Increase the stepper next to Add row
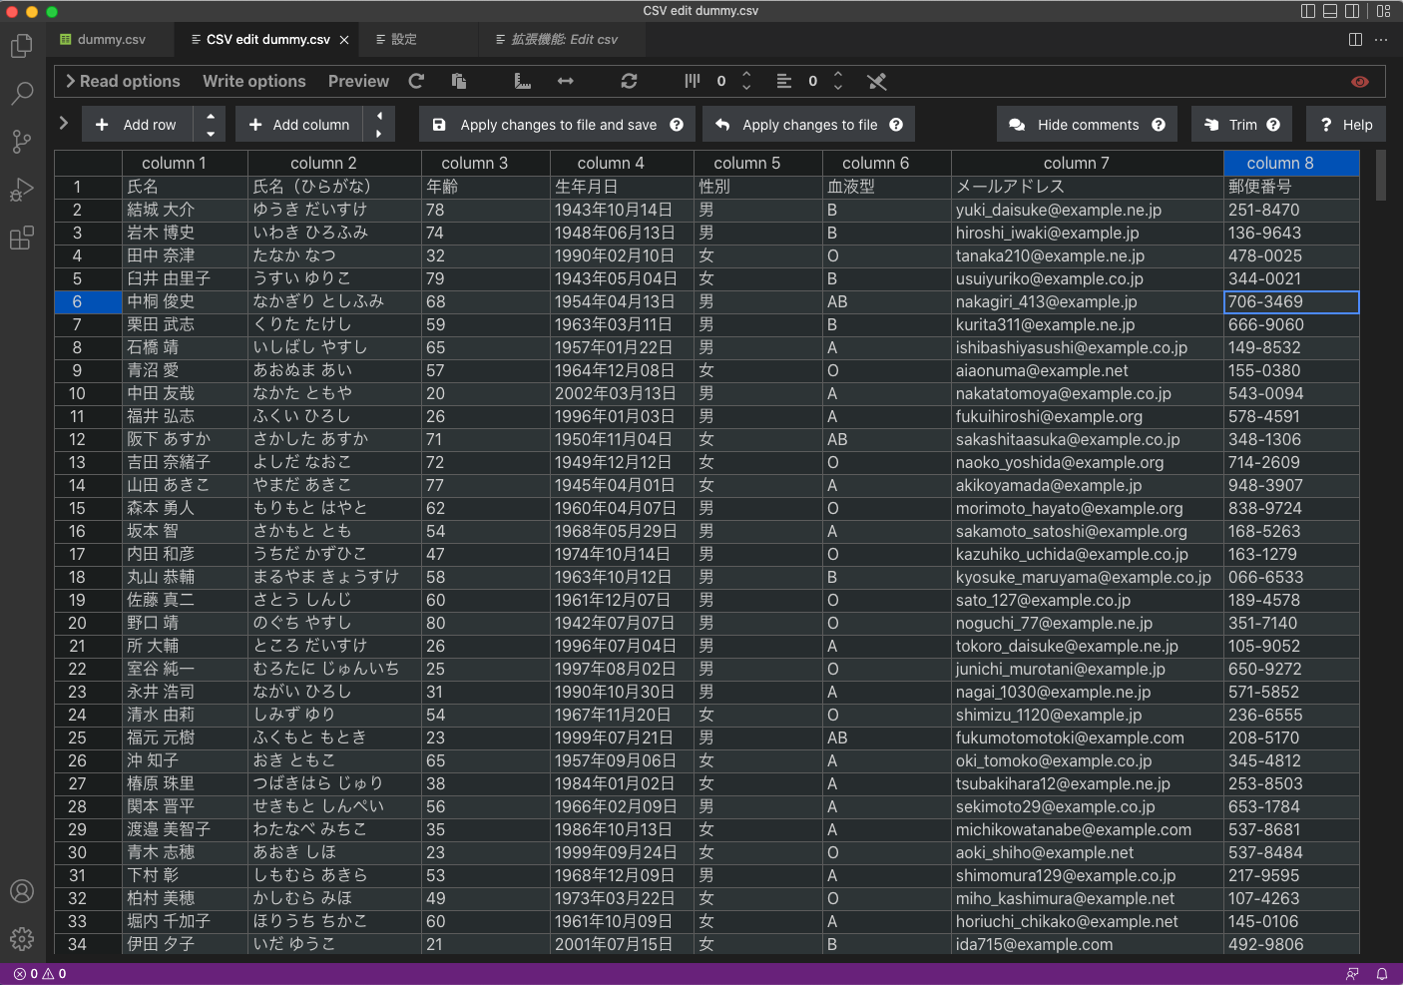1403x985 pixels. coord(211,118)
